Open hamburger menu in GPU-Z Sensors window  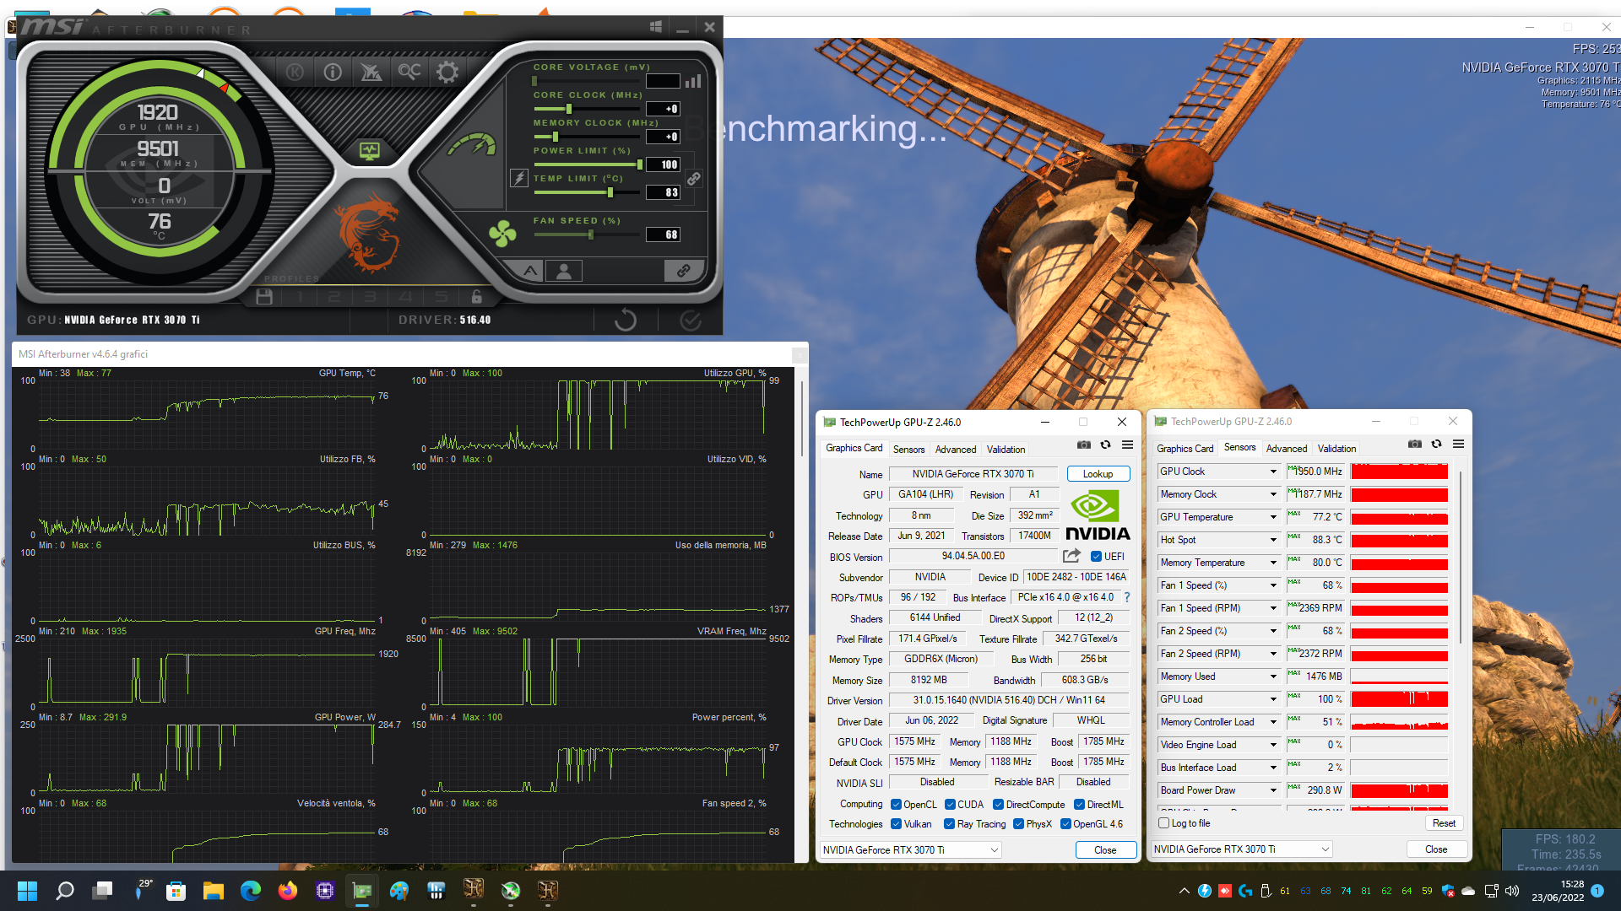point(1458,445)
